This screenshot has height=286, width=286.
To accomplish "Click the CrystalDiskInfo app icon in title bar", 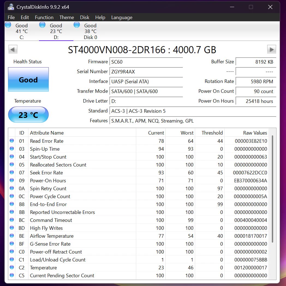I will pyautogui.click(x=11, y=7).
